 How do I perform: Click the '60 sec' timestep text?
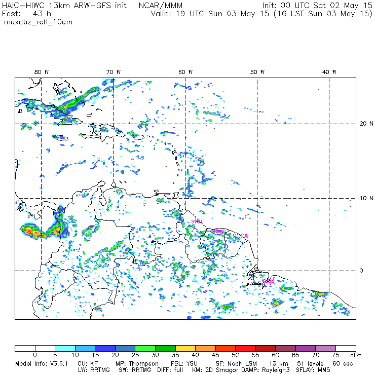(x=343, y=364)
